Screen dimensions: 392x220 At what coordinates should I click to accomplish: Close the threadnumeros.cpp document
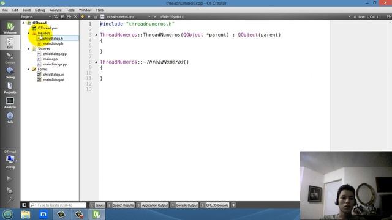pyautogui.click(x=155, y=16)
